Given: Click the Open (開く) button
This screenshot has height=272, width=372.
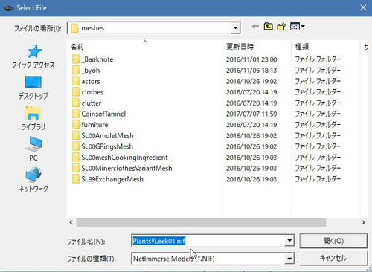Looking at the screenshot, I should (x=333, y=241).
